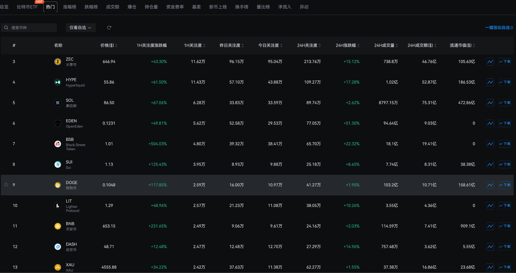The image size is (516, 273).
Task: Click the LIT coin logo
Action: tap(58, 206)
